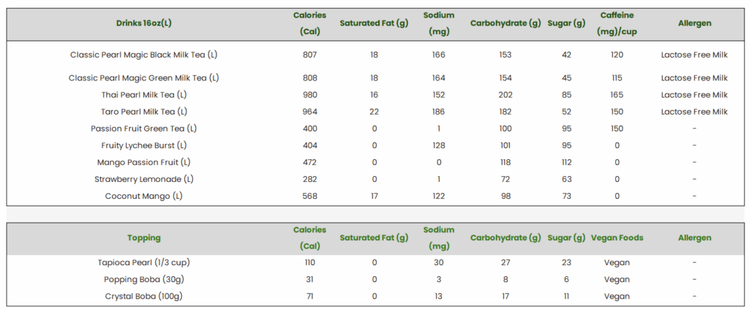Click Strawberry Lemonade (L) entry
The height and width of the screenshot is (309, 749).
tap(144, 179)
